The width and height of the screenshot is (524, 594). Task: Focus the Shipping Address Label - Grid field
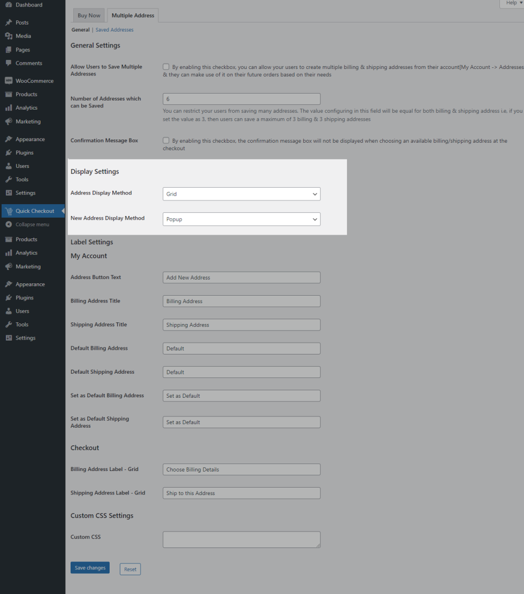point(241,493)
